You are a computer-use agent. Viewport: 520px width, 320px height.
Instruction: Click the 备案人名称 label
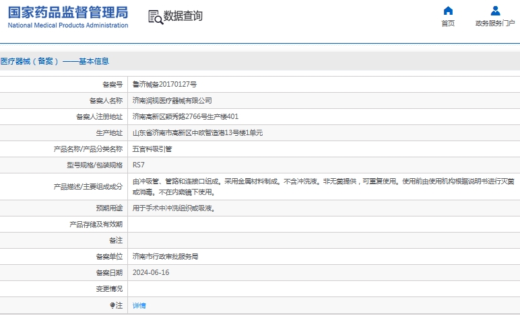coord(106,100)
